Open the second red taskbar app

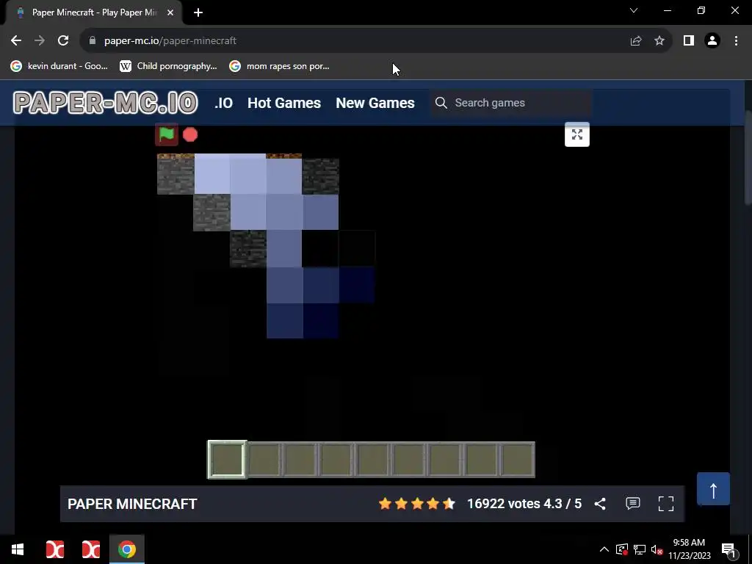coord(90,549)
